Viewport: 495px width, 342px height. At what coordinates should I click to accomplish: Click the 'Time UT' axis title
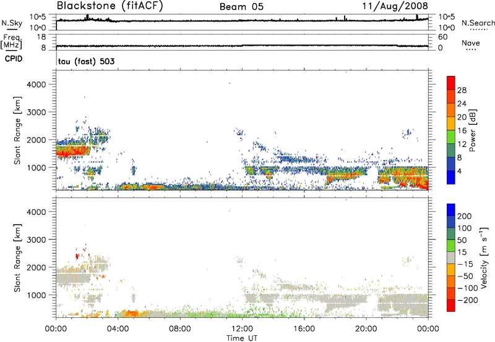pos(242,338)
